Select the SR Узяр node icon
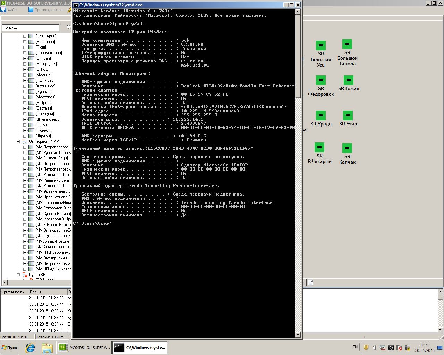Image resolution: width=444 pixels, height=355 pixels. [x=348, y=115]
